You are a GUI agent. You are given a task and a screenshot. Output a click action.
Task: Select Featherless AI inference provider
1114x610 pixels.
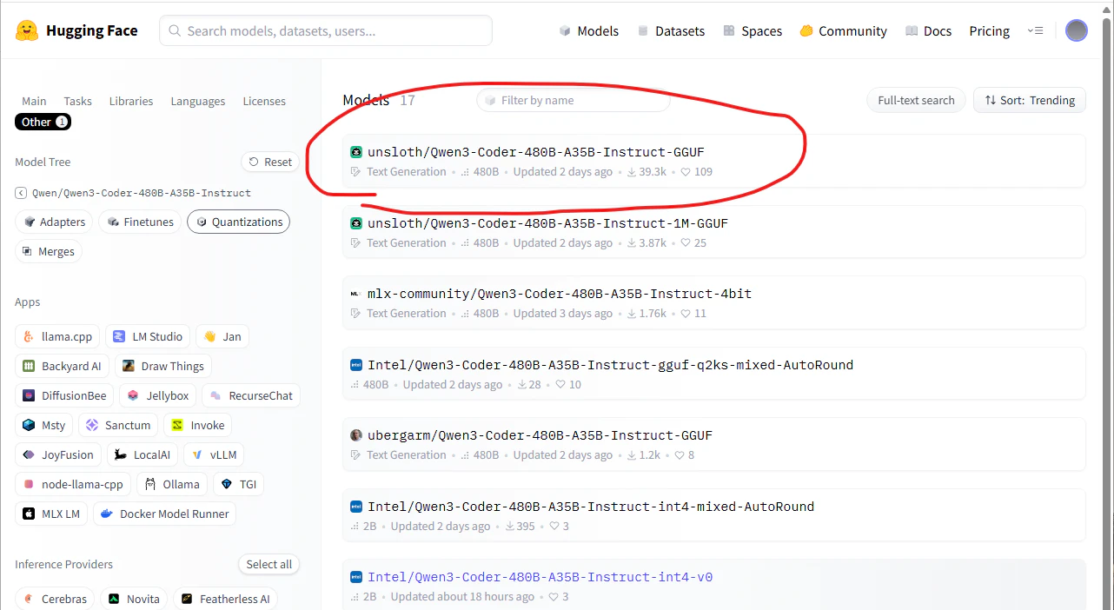click(x=226, y=599)
